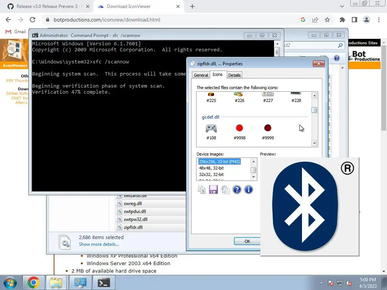Image resolution: width=387 pixels, height=290 pixels.
Task: Open File Explorer from the taskbar
Action: click(56, 282)
